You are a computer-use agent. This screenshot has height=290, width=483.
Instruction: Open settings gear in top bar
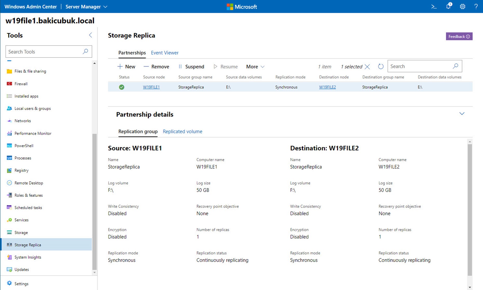point(462,7)
